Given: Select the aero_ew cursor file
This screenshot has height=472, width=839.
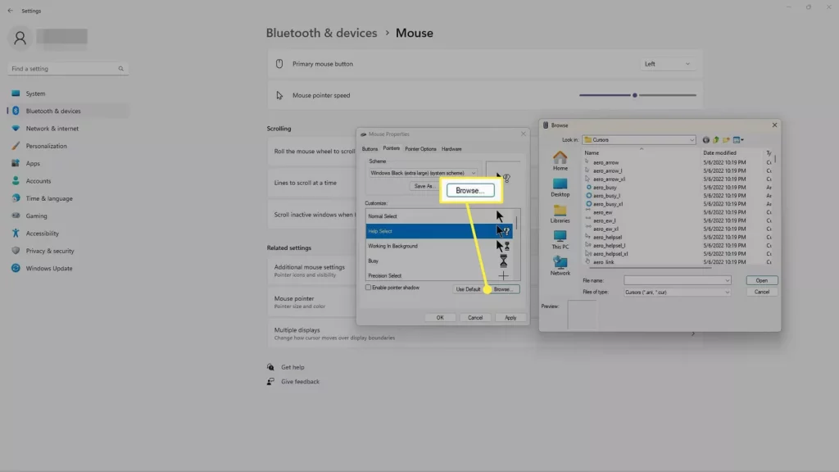Looking at the screenshot, I should [602, 212].
